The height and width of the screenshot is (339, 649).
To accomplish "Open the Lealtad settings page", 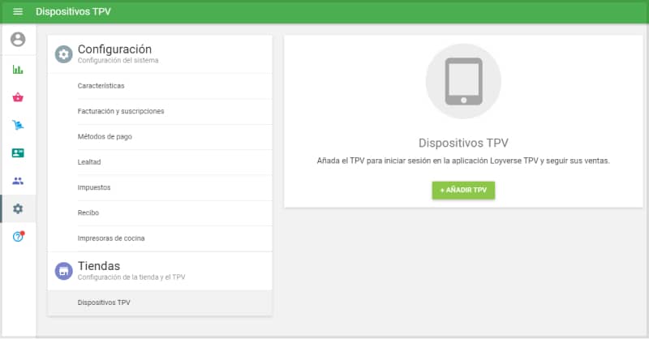I will 89,162.
